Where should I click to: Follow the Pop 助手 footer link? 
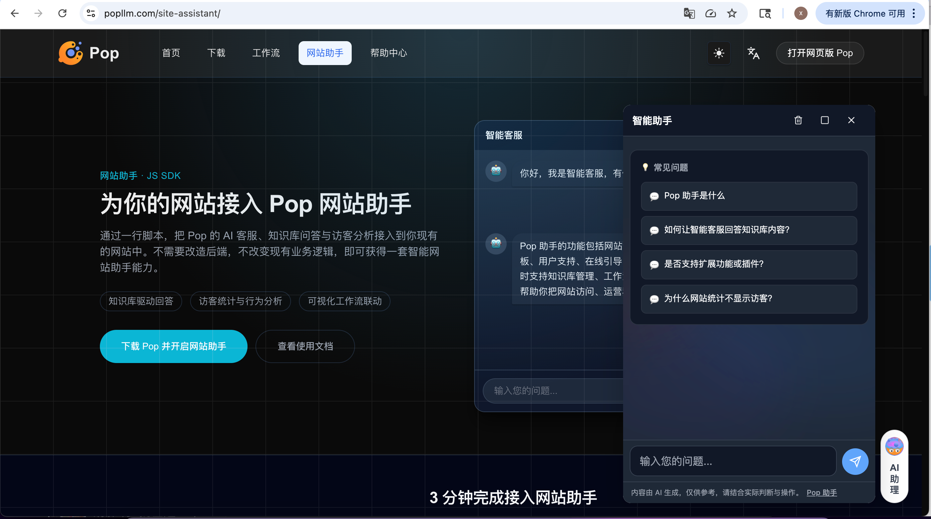pyautogui.click(x=822, y=492)
